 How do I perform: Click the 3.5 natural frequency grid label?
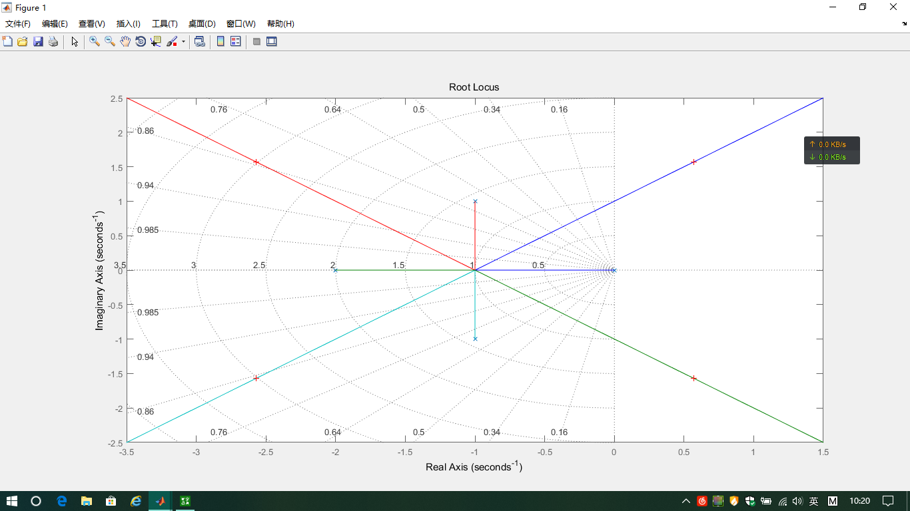[120, 265]
